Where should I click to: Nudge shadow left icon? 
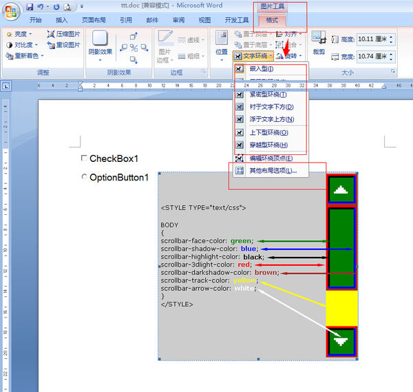pos(123,48)
